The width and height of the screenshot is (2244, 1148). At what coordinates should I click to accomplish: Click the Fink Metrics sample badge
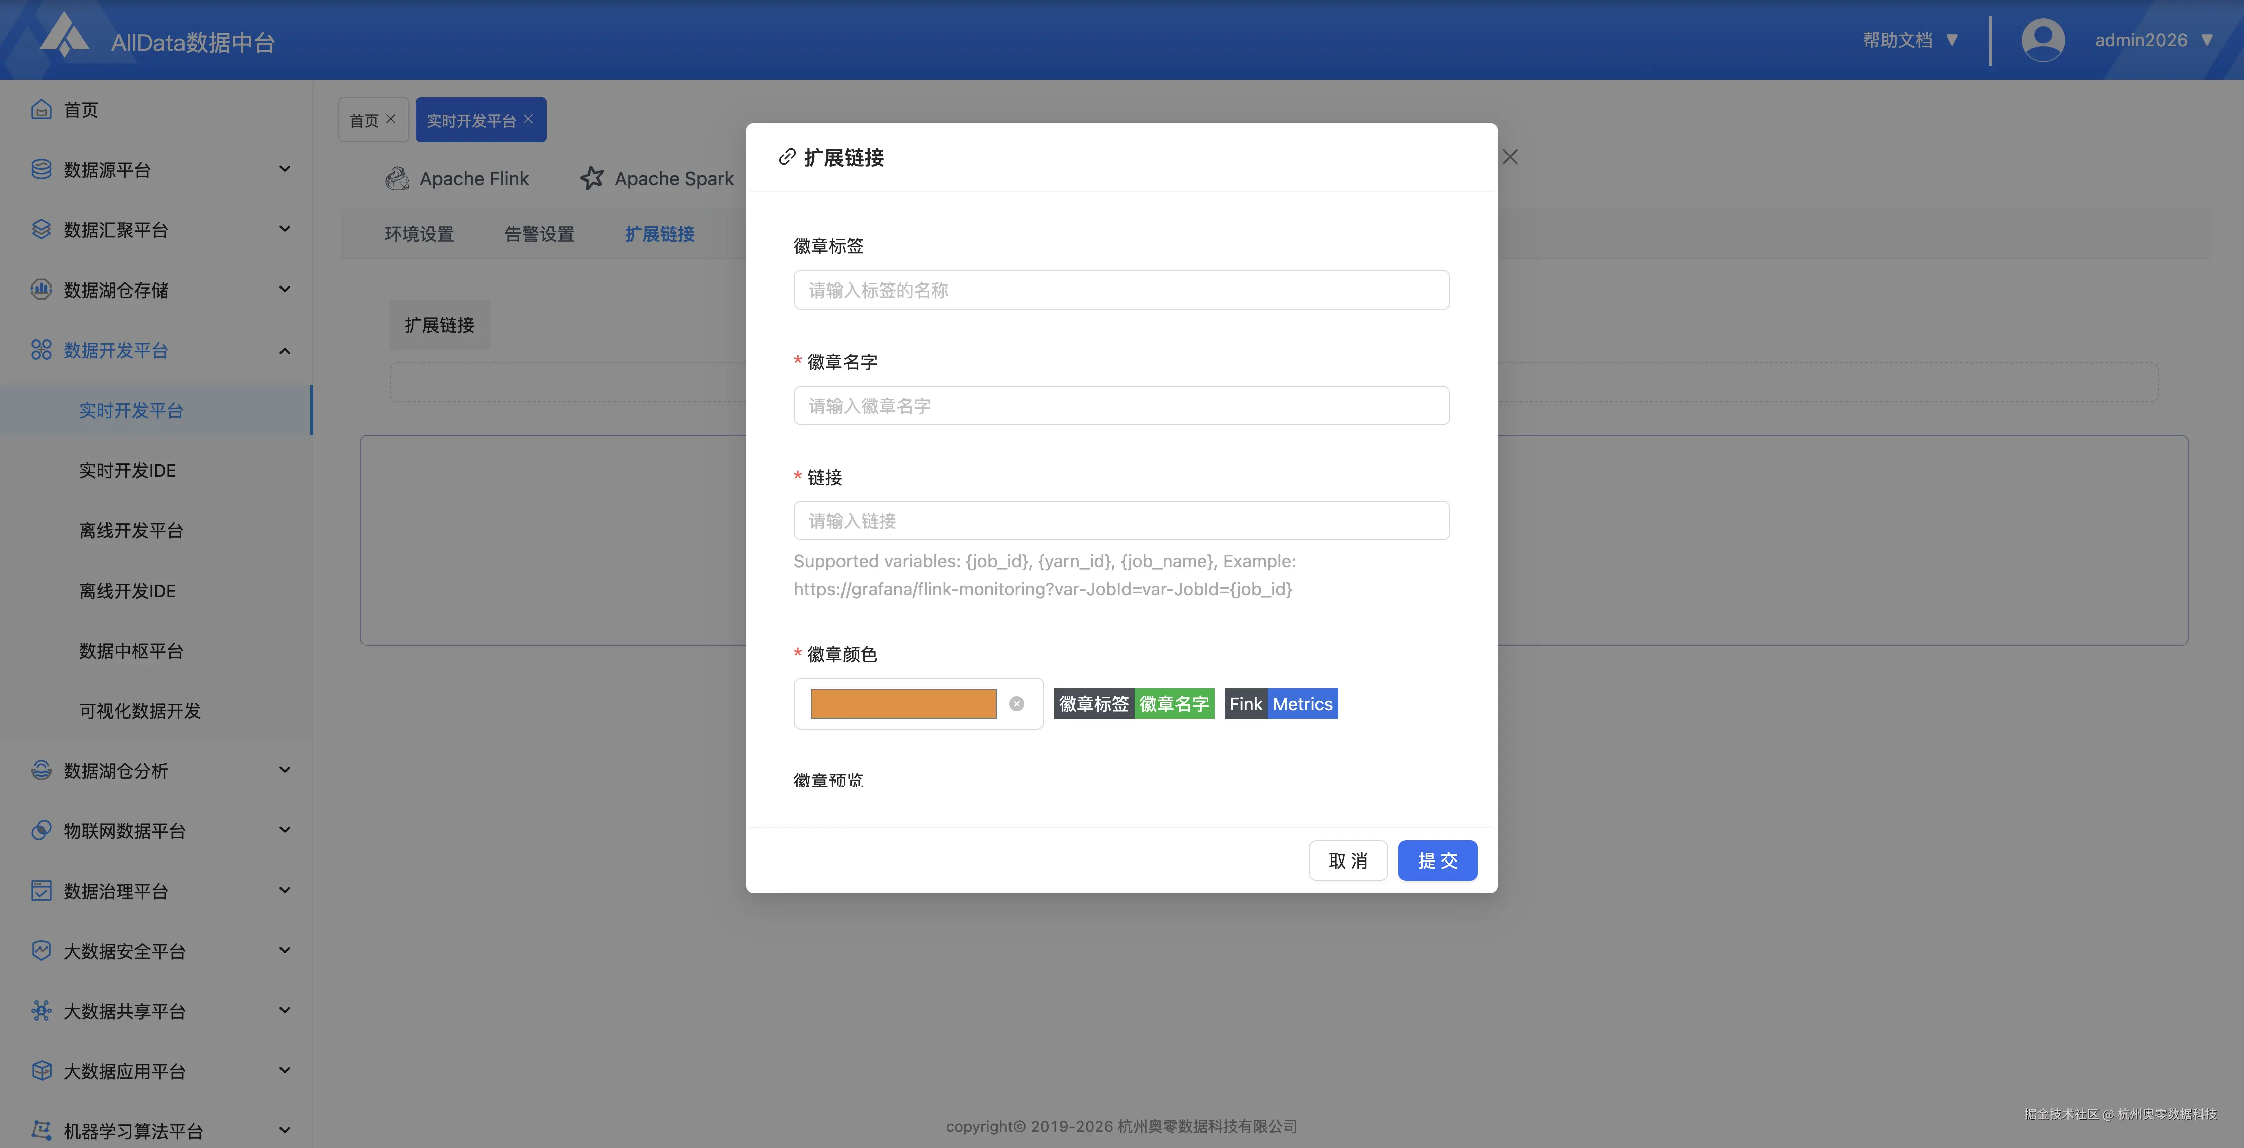click(1281, 704)
